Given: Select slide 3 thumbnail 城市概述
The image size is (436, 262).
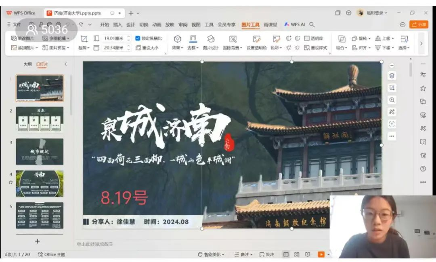Looking at the screenshot, I should [40, 152].
